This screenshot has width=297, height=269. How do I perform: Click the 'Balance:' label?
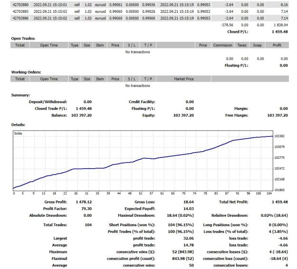(59, 115)
